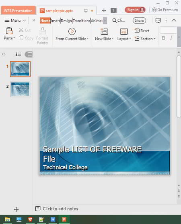Open the Layout dropdown arrow
The height and width of the screenshot is (224, 181).
pyautogui.click(x=130, y=39)
